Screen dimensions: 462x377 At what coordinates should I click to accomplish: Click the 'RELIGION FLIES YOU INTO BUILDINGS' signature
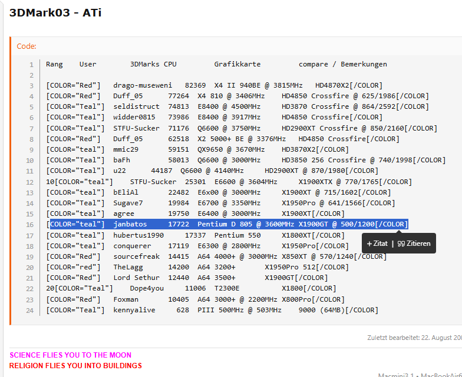pos(75,366)
